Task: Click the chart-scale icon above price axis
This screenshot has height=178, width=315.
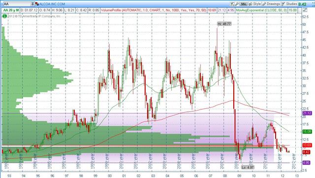Action: (305, 10)
